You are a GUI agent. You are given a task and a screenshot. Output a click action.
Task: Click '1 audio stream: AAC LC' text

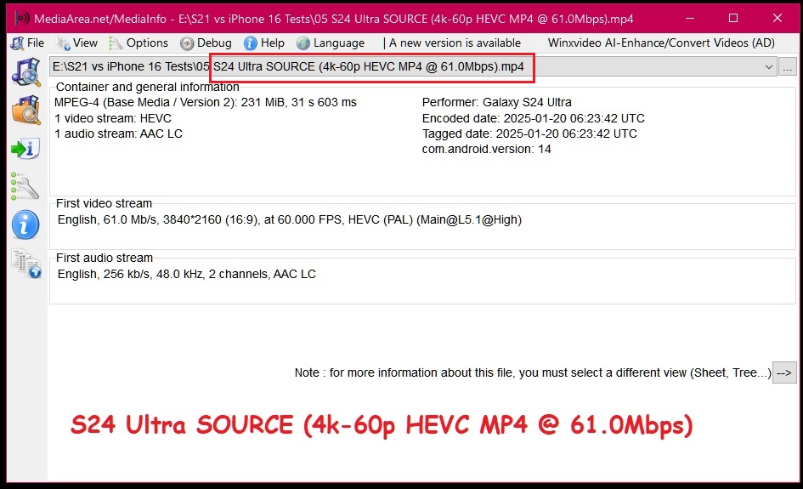118,134
